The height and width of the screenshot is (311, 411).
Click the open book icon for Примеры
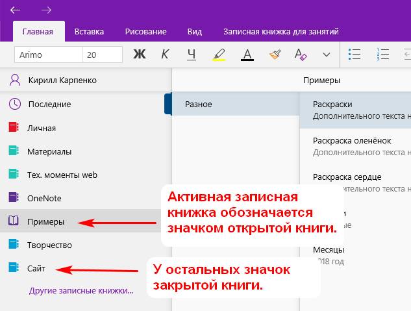[13, 221]
